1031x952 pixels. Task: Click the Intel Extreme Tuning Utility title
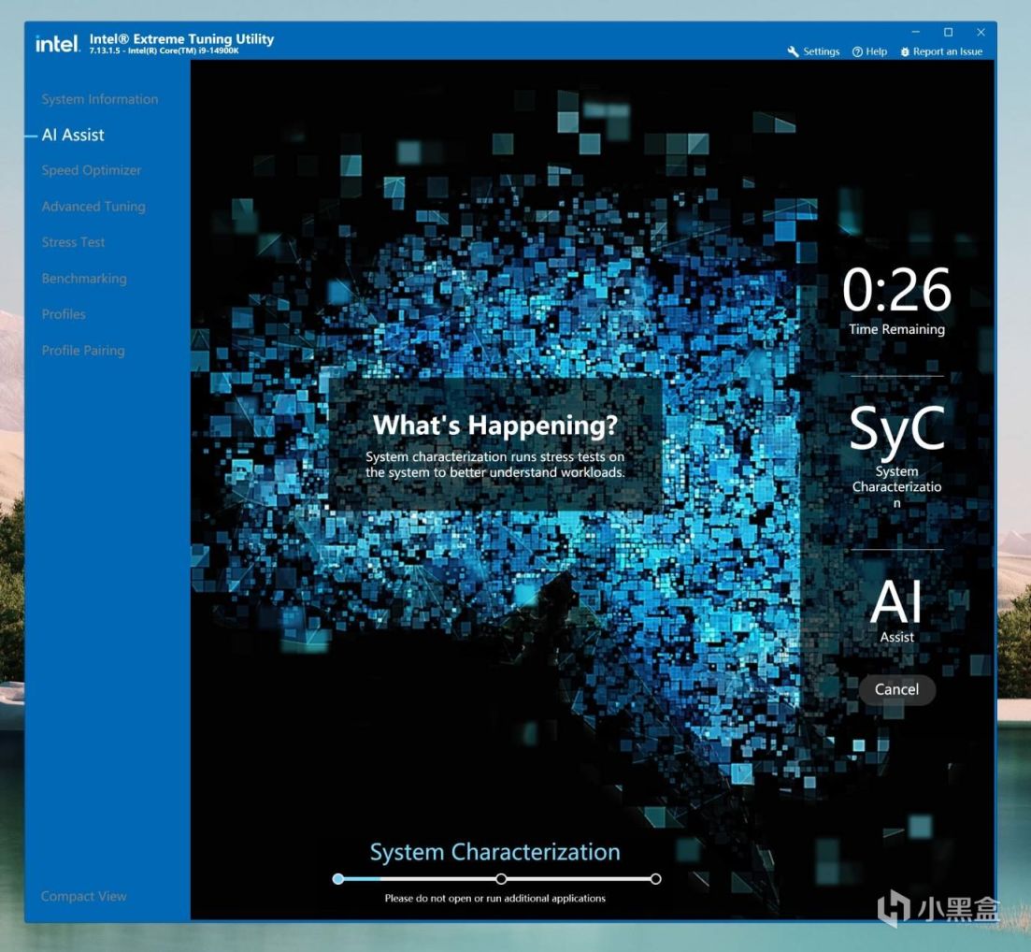(x=181, y=39)
